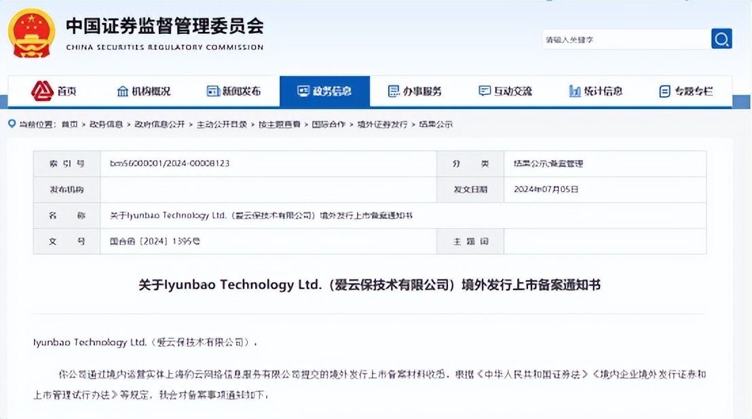Screen dimensions: 752x419
Task: Focus the 请输入关键字 search box
Action: (x=626, y=39)
